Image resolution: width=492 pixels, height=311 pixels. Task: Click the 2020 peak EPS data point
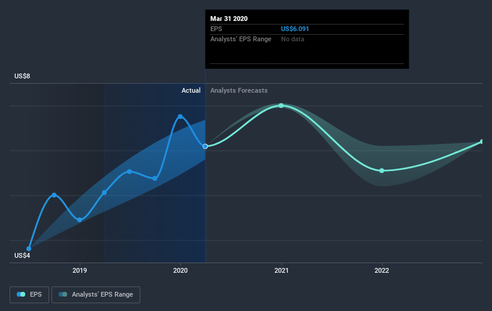click(180, 117)
